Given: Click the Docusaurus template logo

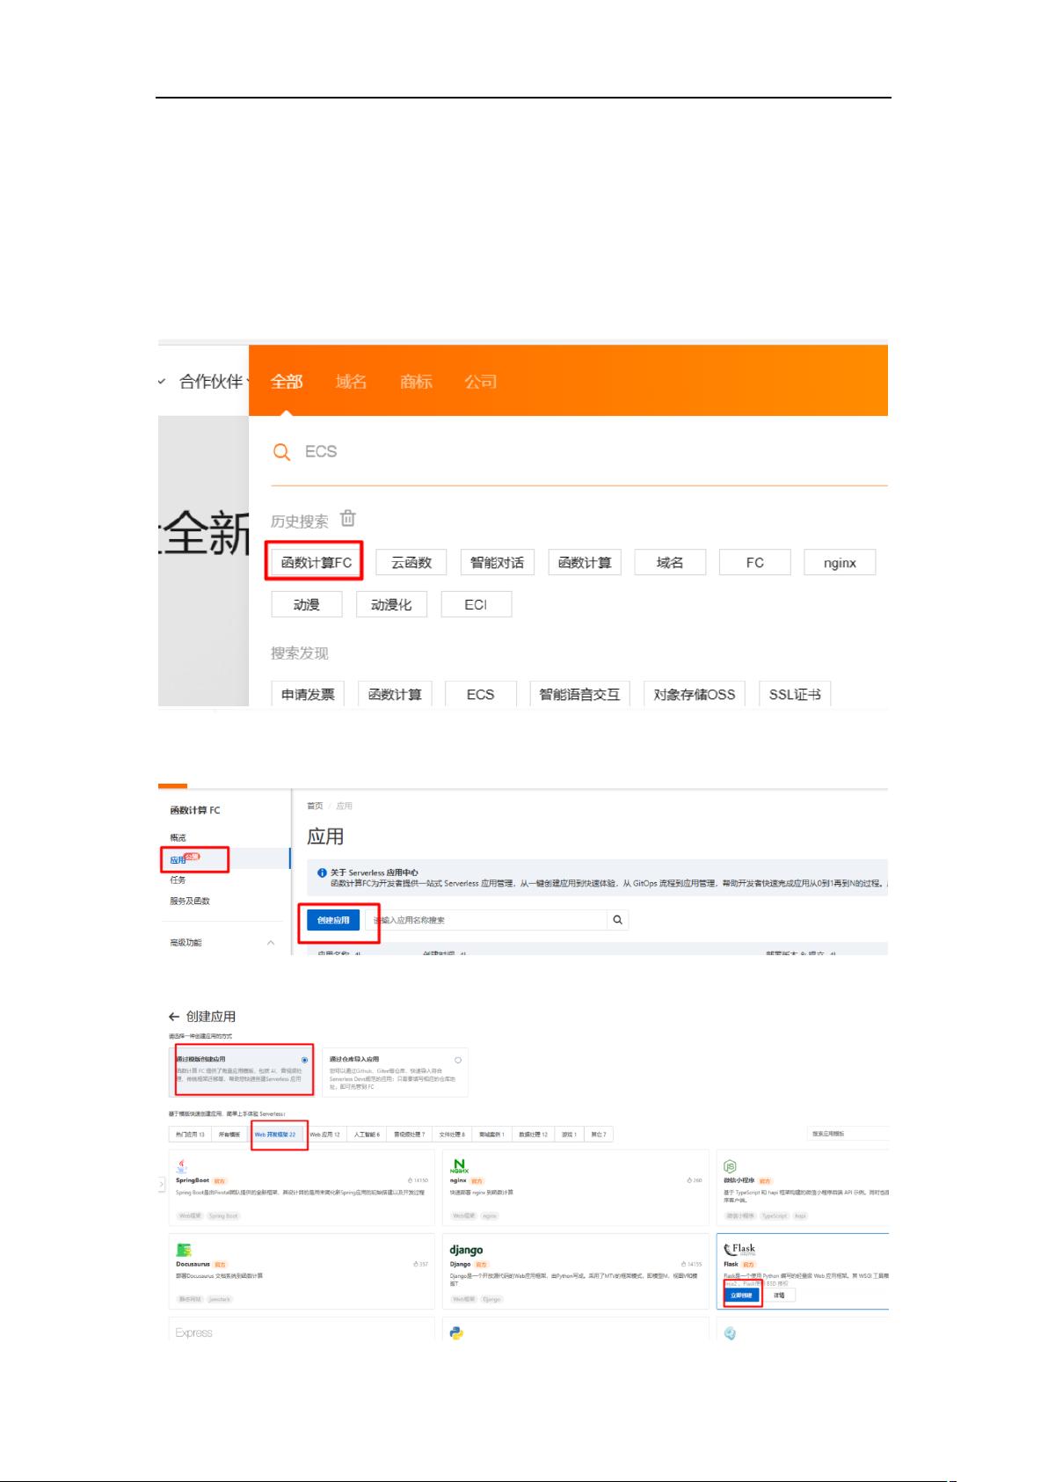Looking at the screenshot, I should pyautogui.click(x=184, y=1250).
